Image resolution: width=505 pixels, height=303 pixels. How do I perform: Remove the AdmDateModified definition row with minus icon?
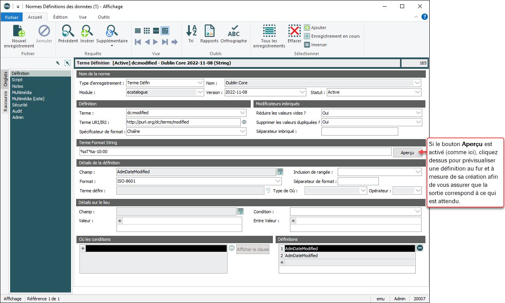420,248
